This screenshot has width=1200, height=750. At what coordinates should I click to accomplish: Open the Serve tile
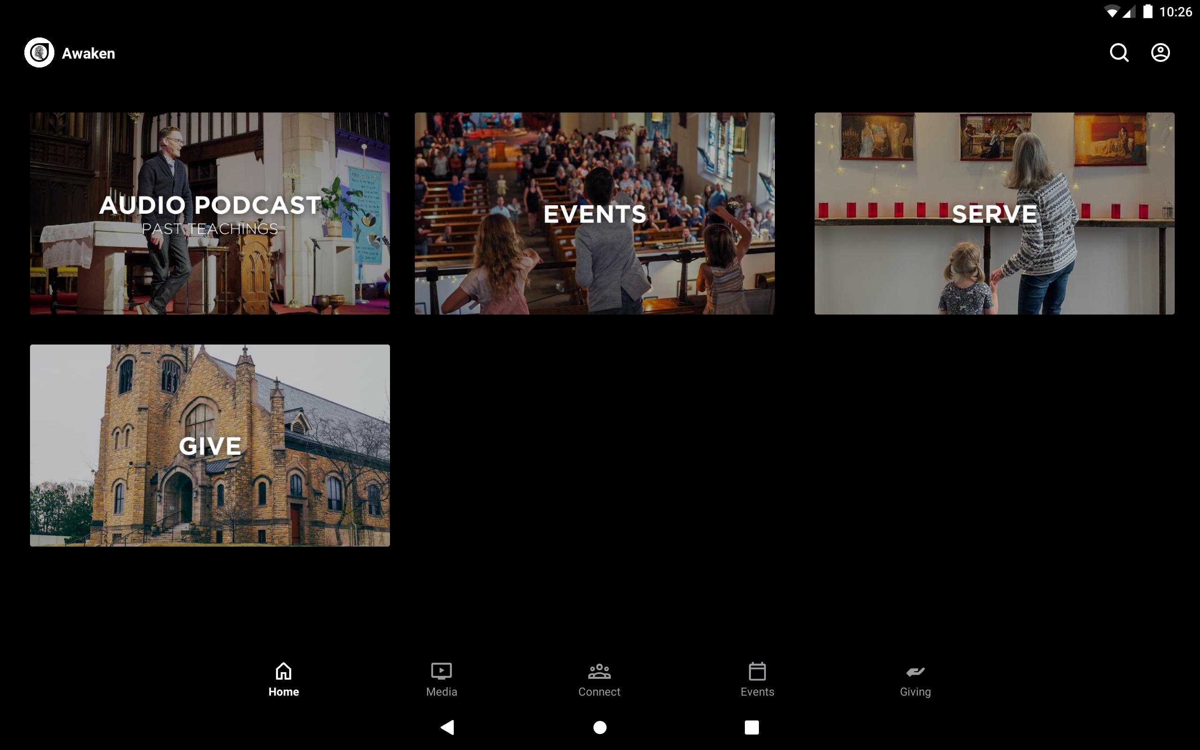pos(994,213)
